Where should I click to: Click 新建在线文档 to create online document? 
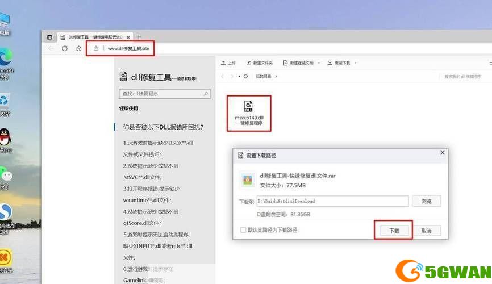tap(298, 62)
